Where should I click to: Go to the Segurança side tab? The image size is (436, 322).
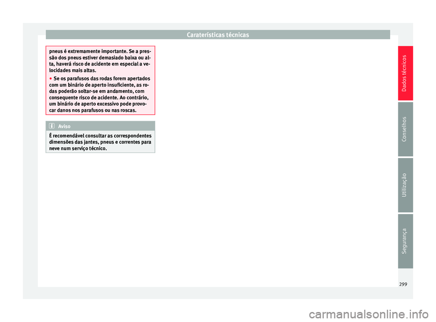[405, 241]
